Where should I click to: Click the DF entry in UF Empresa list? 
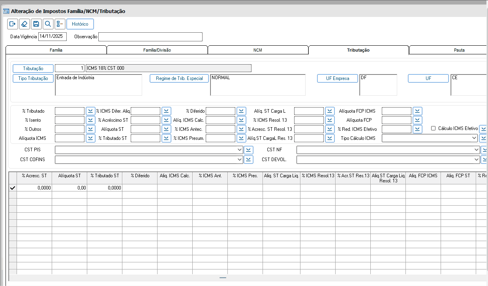click(x=364, y=78)
